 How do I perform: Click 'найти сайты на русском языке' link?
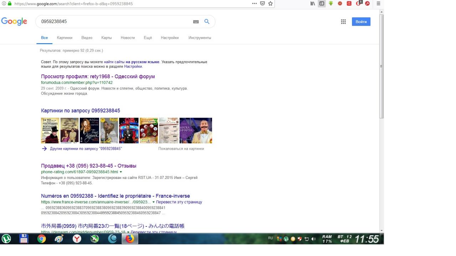131,62
